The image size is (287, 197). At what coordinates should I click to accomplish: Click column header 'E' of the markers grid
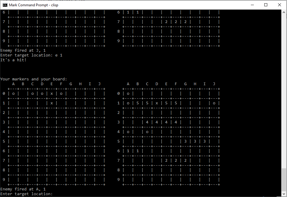[x=52, y=84]
